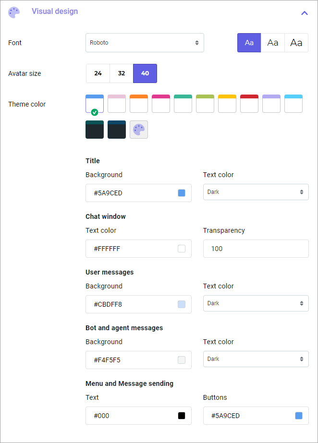Screen dimensions: 318x443
Task: Open the custom theme color palette picker
Action: point(138,129)
